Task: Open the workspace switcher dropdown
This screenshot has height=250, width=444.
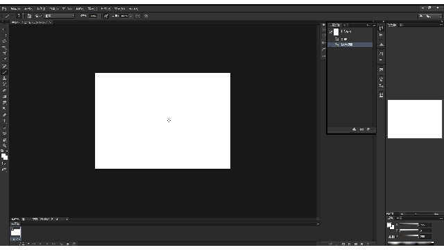Action: 430,16
